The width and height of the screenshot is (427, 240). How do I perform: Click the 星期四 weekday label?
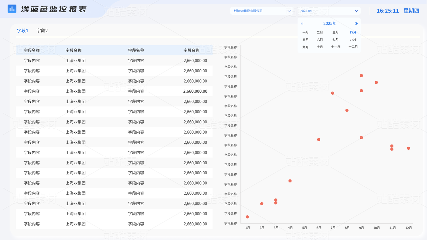click(411, 11)
